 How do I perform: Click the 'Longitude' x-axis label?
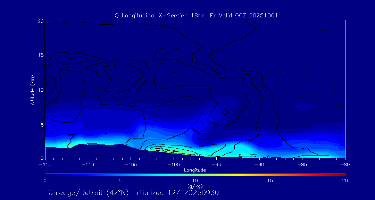point(195,170)
